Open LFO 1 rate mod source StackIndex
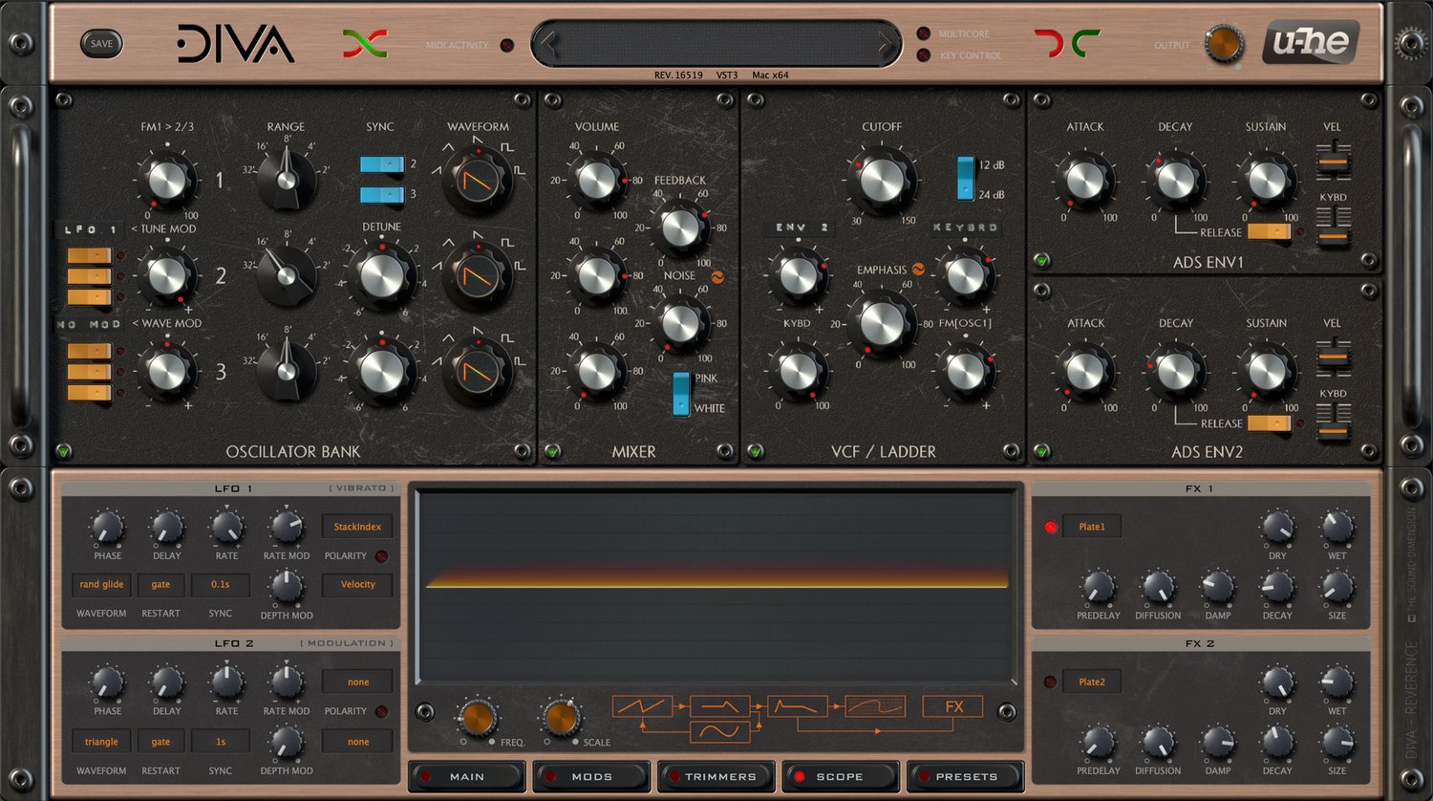The image size is (1433, 801). 357,527
